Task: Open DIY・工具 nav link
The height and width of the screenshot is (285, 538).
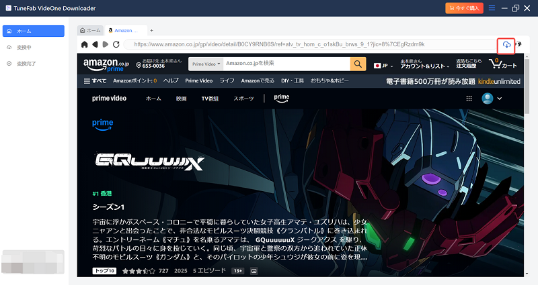Action: [x=293, y=80]
